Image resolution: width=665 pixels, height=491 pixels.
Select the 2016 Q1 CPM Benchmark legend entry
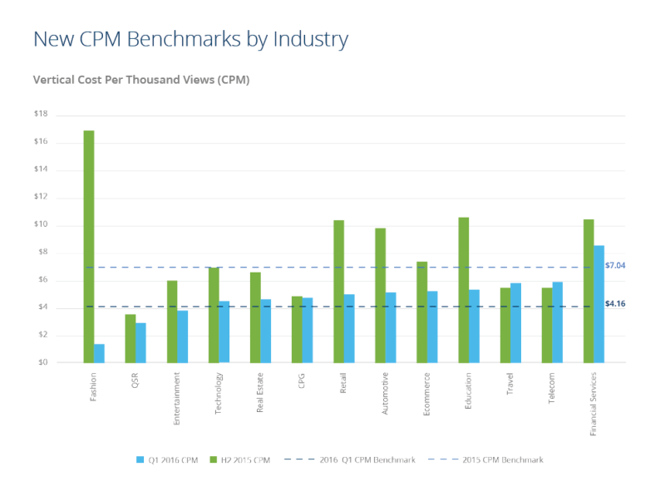coord(351,459)
